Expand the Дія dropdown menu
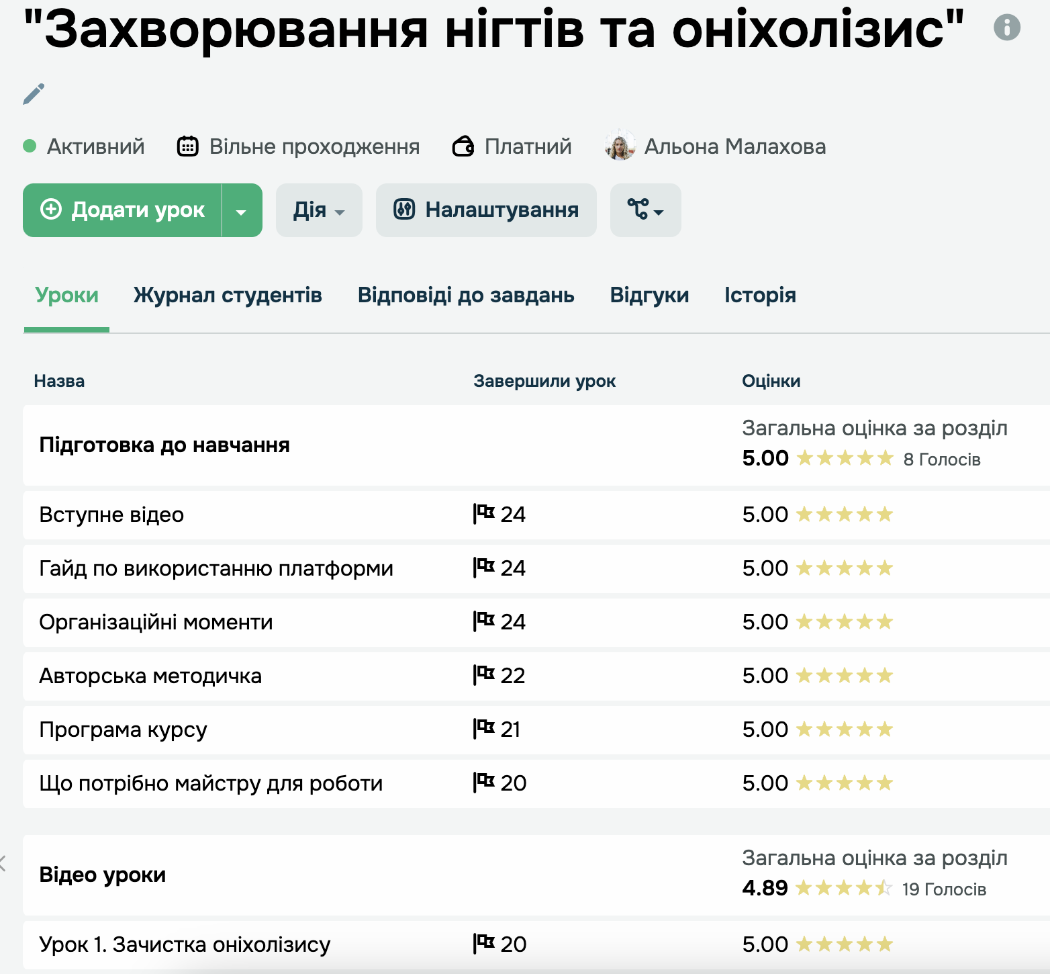Viewport: 1050px width, 974px height. click(319, 211)
